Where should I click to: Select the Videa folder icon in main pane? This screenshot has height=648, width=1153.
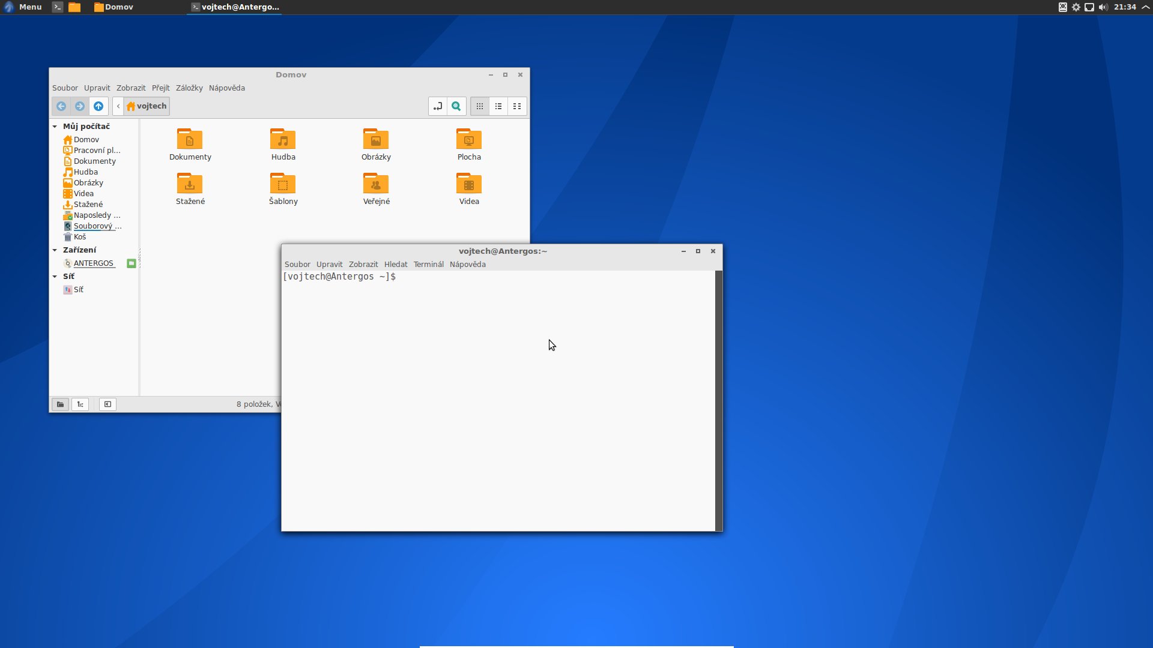pos(469,183)
